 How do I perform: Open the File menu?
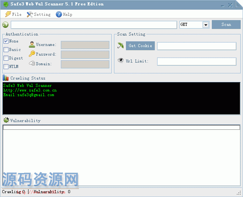coord(13,14)
